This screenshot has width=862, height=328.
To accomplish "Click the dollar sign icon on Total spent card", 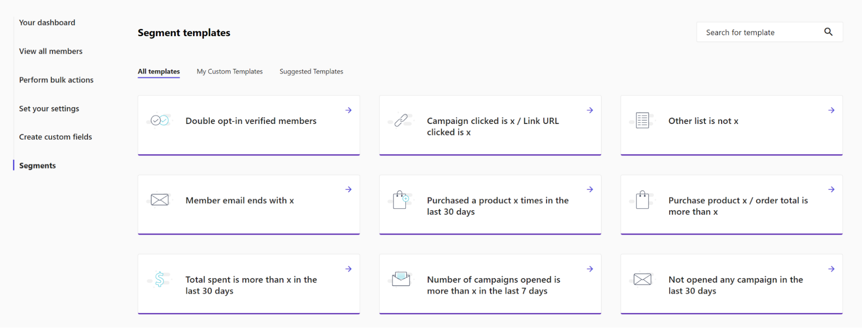I will (160, 279).
